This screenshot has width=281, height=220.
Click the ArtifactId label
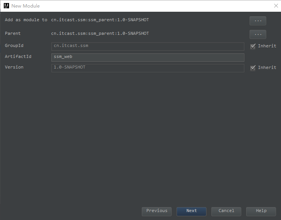18,56
